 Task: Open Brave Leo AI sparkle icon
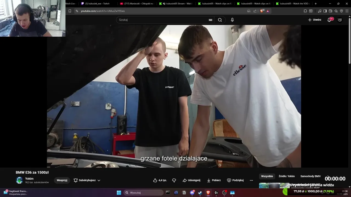click(336, 11)
